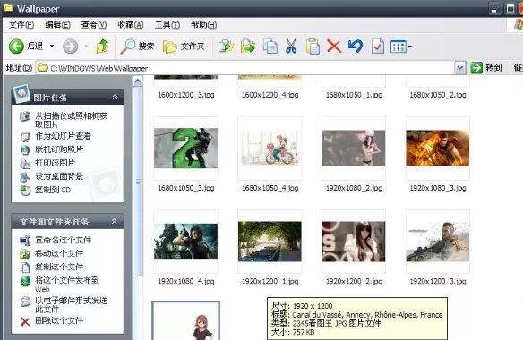523x340 pixels.
Task: Click 'View as slideshow' (作为幻灯片查看) link
Action: tap(63, 136)
